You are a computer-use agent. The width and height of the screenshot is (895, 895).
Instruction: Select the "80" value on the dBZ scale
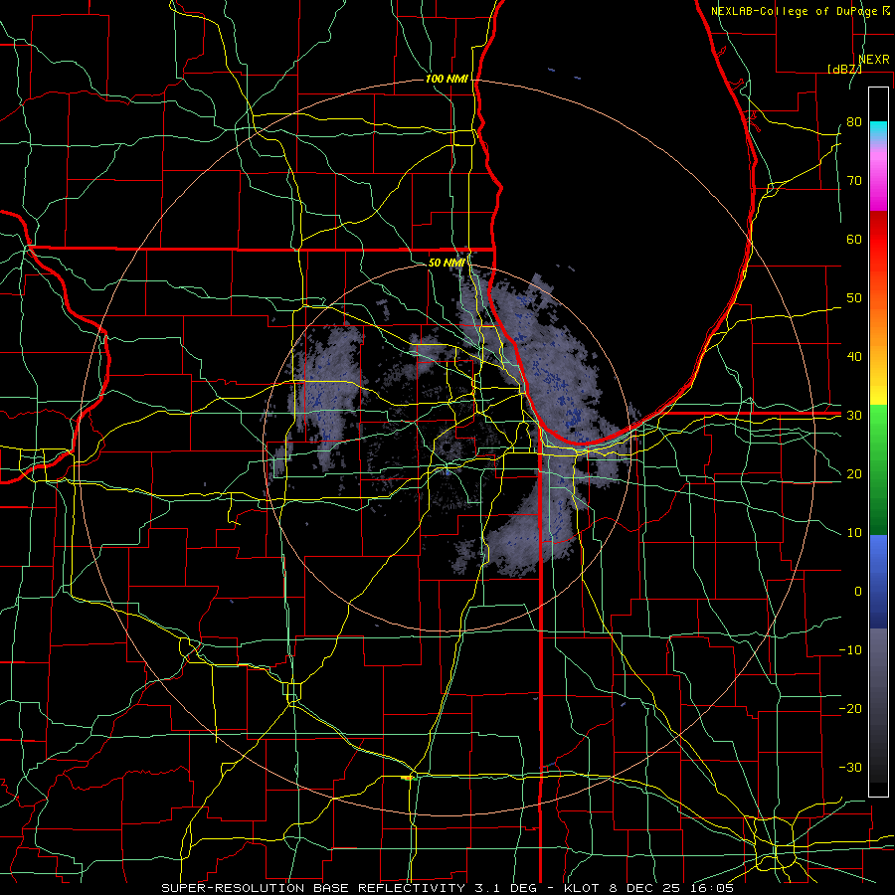pos(854,122)
